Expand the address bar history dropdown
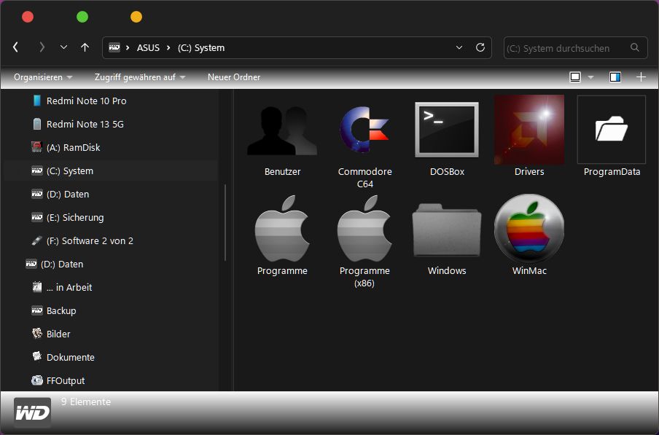659x435 pixels. [459, 47]
